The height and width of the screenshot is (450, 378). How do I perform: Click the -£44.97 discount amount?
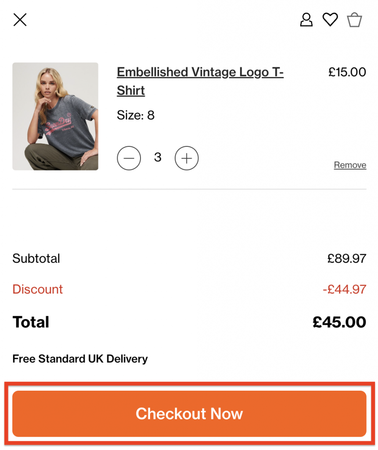tap(344, 289)
